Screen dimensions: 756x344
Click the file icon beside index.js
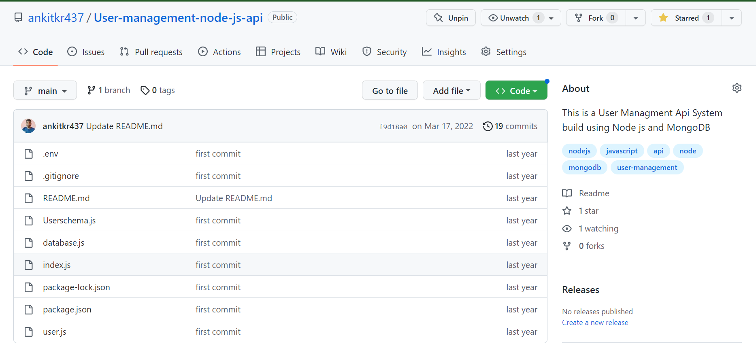click(29, 265)
